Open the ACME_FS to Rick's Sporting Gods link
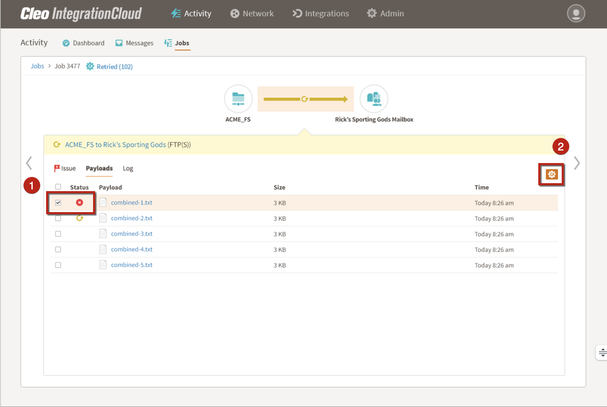The width and height of the screenshot is (607, 407). 115,145
